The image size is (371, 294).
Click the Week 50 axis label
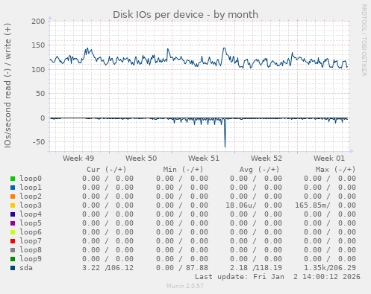pos(141,159)
